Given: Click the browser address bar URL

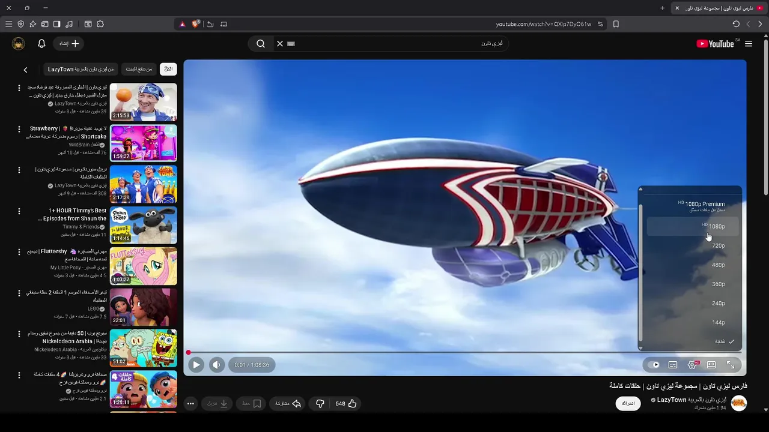Looking at the screenshot, I should [543, 24].
